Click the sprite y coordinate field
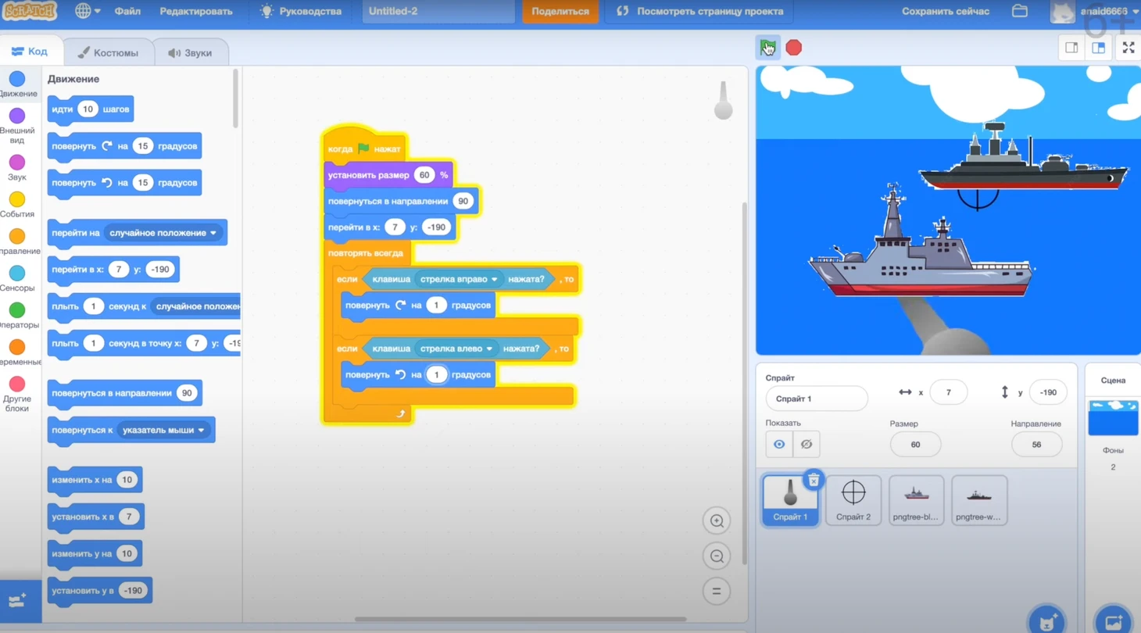1141x633 pixels. coord(1048,392)
